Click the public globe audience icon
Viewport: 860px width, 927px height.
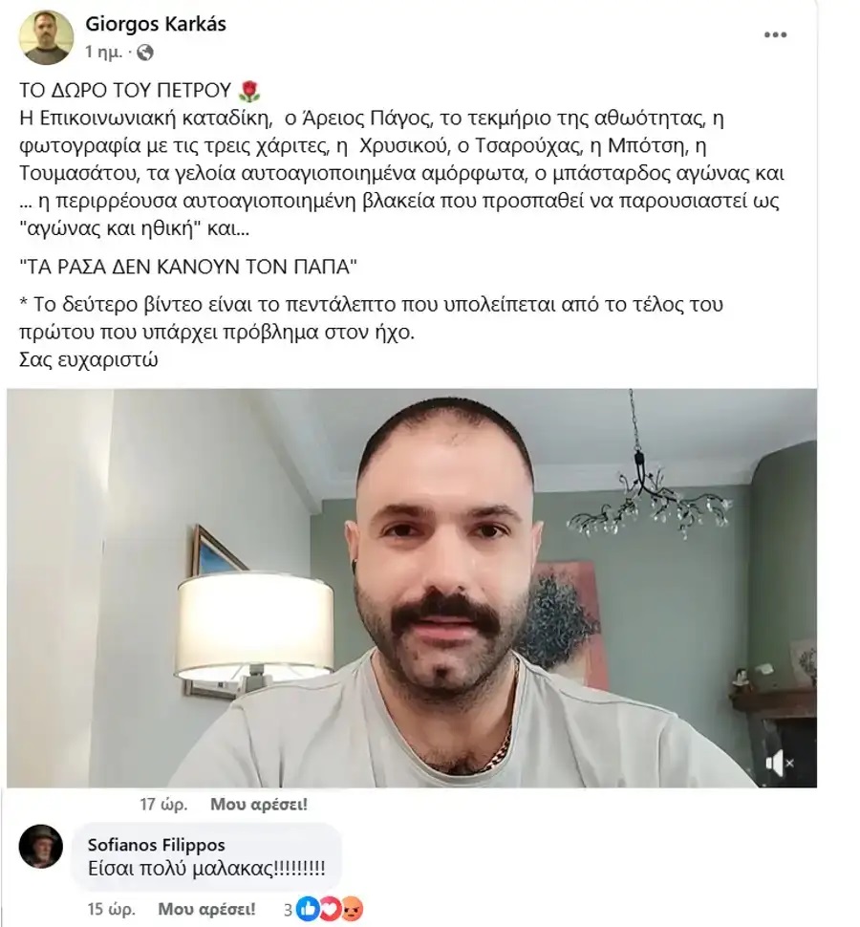click(x=144, y=54)
